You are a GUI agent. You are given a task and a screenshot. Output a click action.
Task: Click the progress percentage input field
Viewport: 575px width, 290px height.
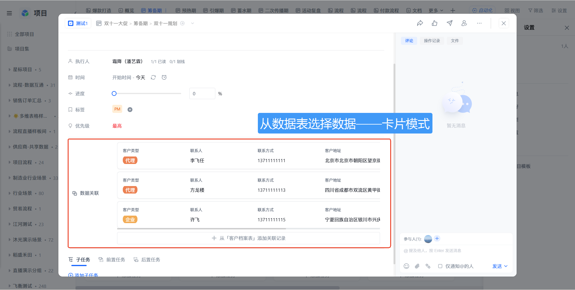tap(202, 93)
